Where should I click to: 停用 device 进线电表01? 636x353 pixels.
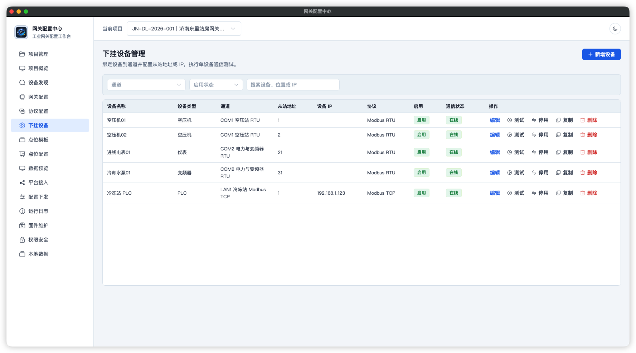[x=540, y=152]
